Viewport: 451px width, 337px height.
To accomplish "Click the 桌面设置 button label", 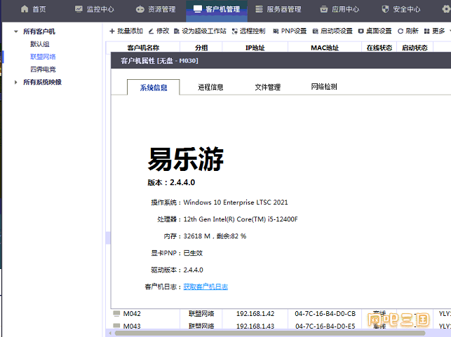I will pyautogui.click(x=379, y=31).
